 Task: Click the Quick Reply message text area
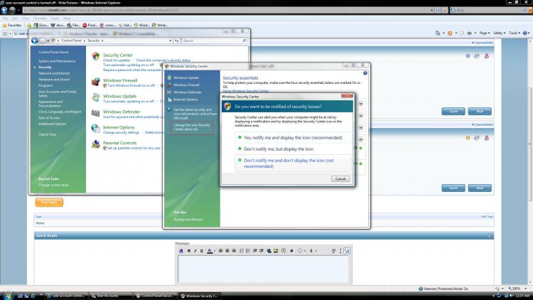tap(263, 269)
